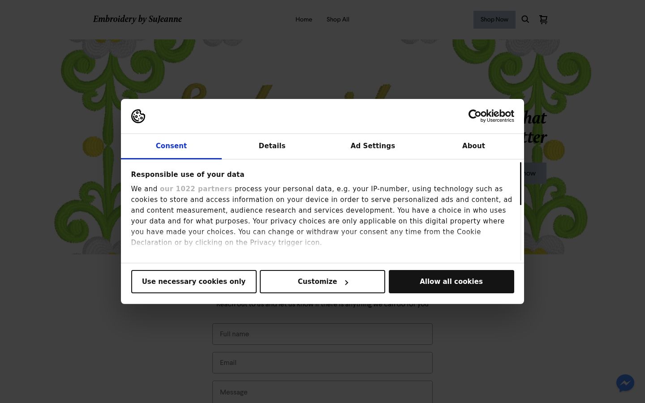Select the About tab
Screen dimensions: 645x403
(473, 146)
